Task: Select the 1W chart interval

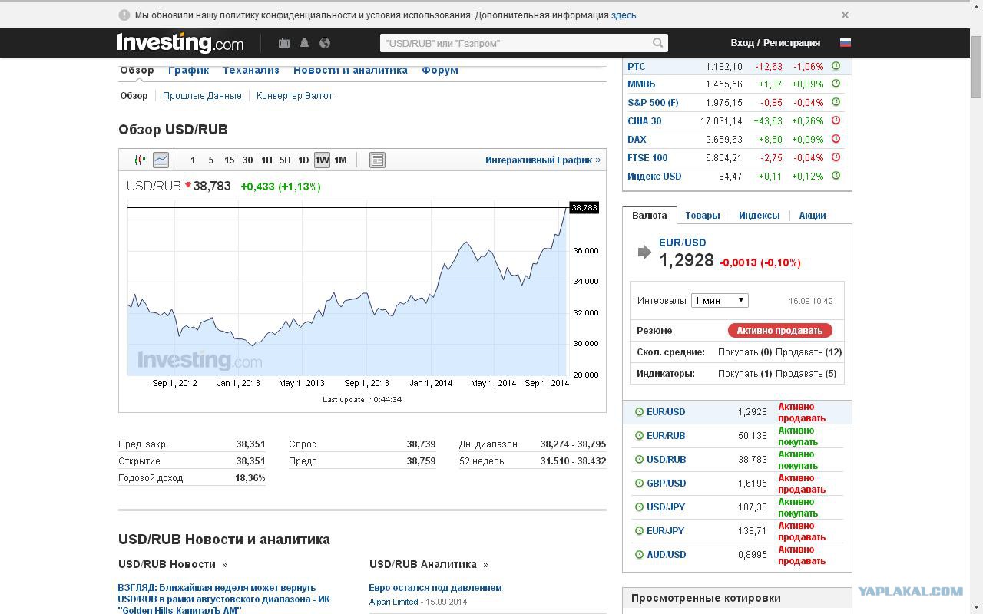Action: pos(322,160)
